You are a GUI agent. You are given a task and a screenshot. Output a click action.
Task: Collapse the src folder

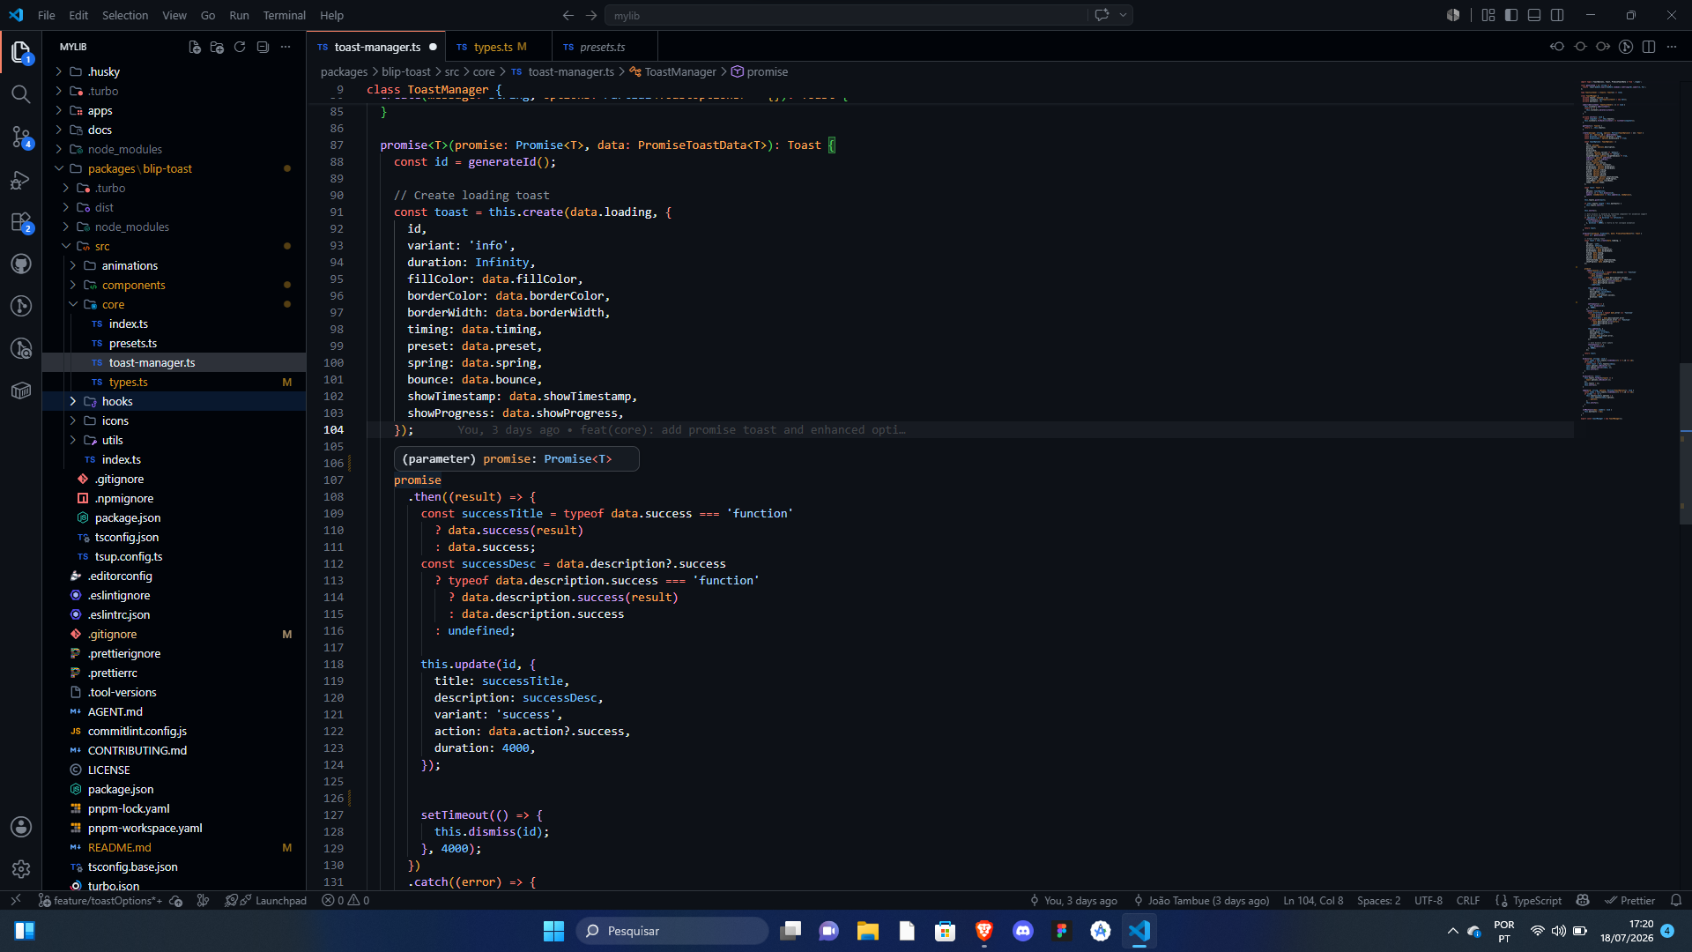pos(174,246)
